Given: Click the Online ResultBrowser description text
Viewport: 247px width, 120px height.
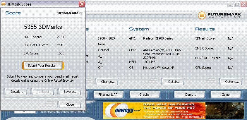Looking at the screenshot, I should (43, 78).
